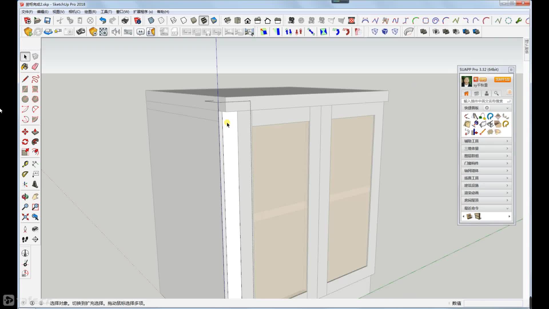Image resolution: width=549 pixels, height=309 pixels.
Task: Open the 视图(V) menu
Action: click(x=58, y=12)
